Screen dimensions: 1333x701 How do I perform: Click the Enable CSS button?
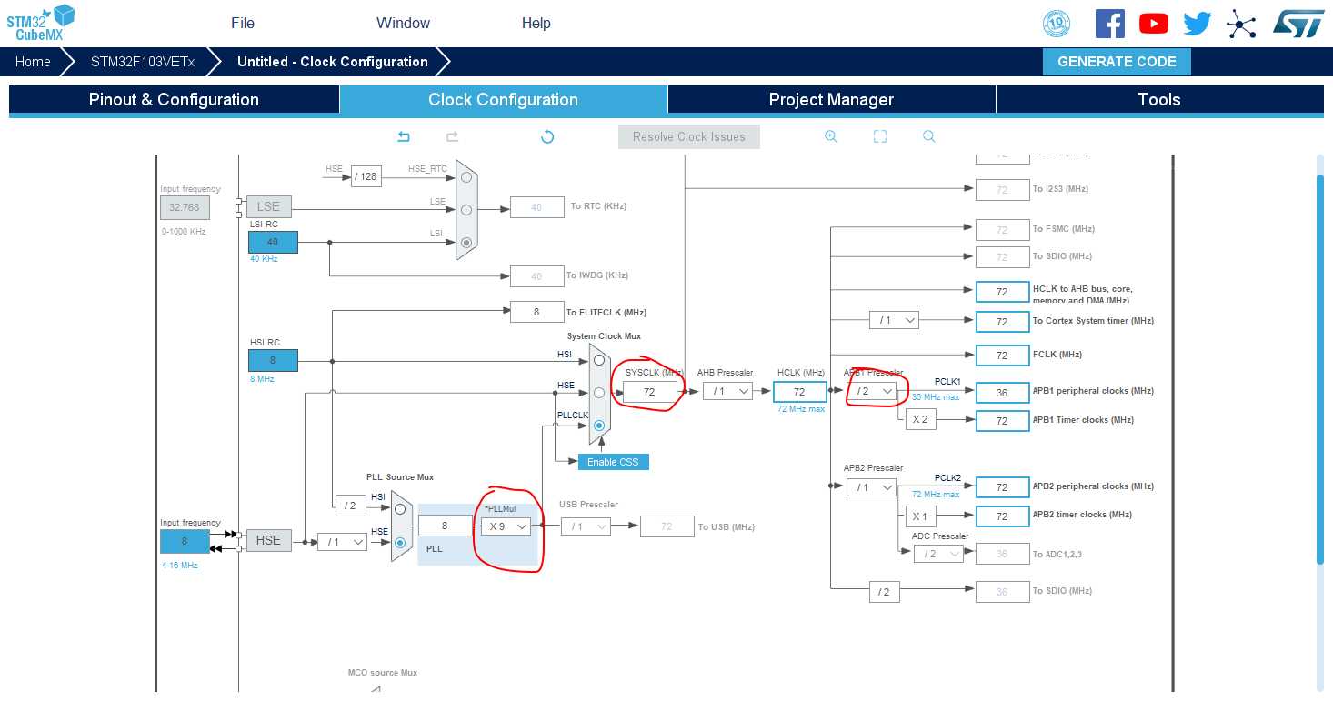613,462
